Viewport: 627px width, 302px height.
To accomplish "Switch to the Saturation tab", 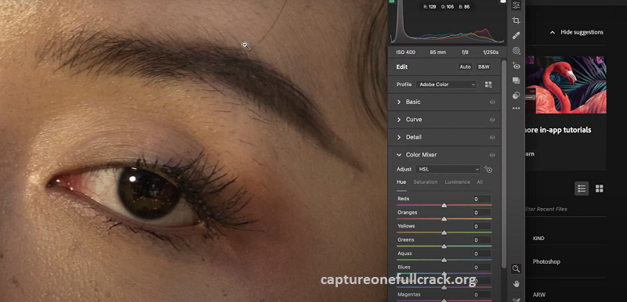I will pyautogui.click(x=425, y=182).
